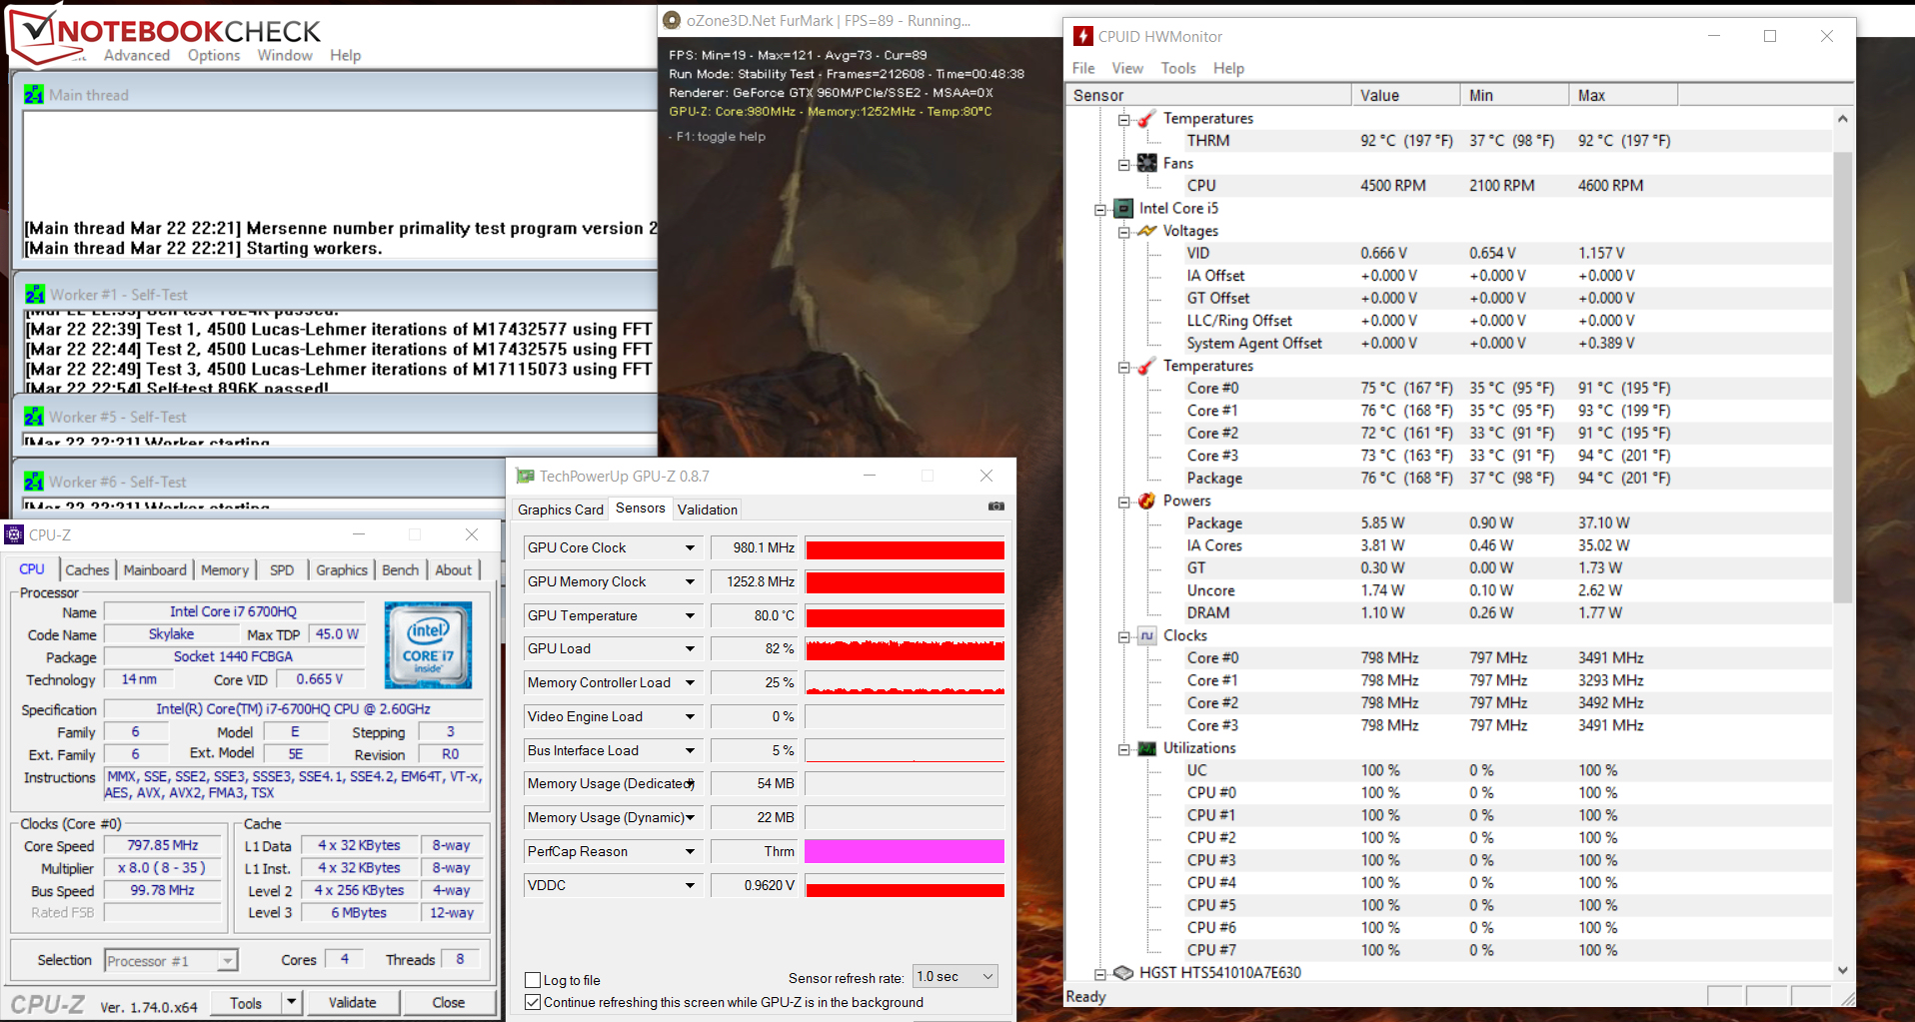The image size is (1915, 1022).
Task: Open the VDDC sensor dropdown
Action: (690, 885)
